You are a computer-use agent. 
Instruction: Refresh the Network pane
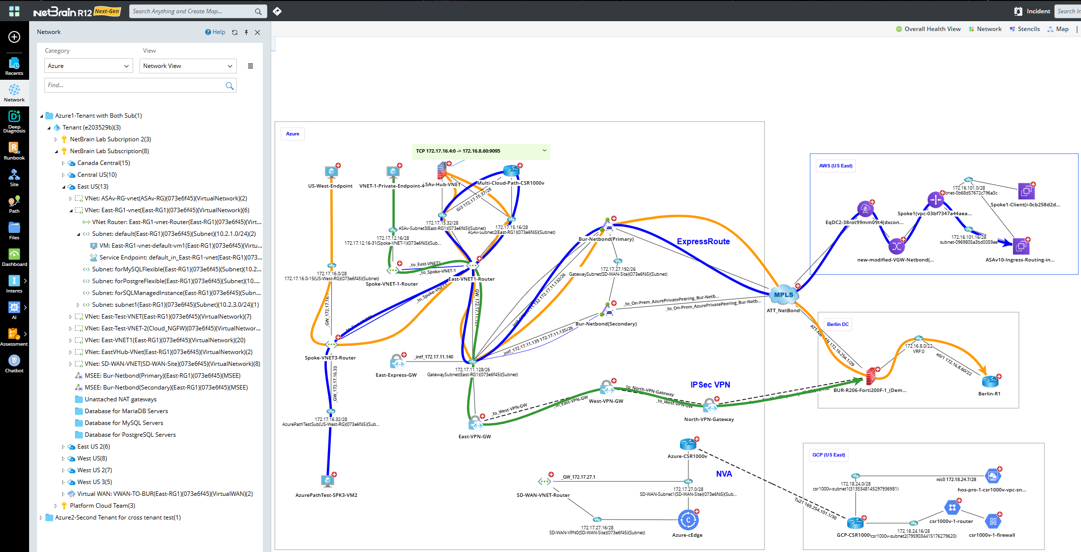coord(235,32)
